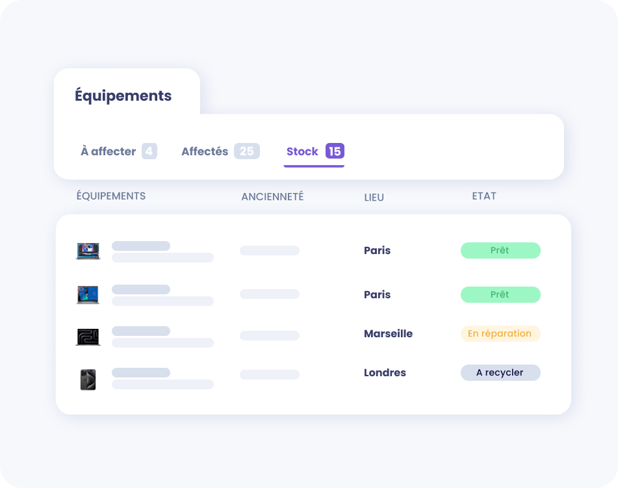This screenshot has width=618, height=488.
Task: Click the A recycler status badge
Action: (500, 372)
